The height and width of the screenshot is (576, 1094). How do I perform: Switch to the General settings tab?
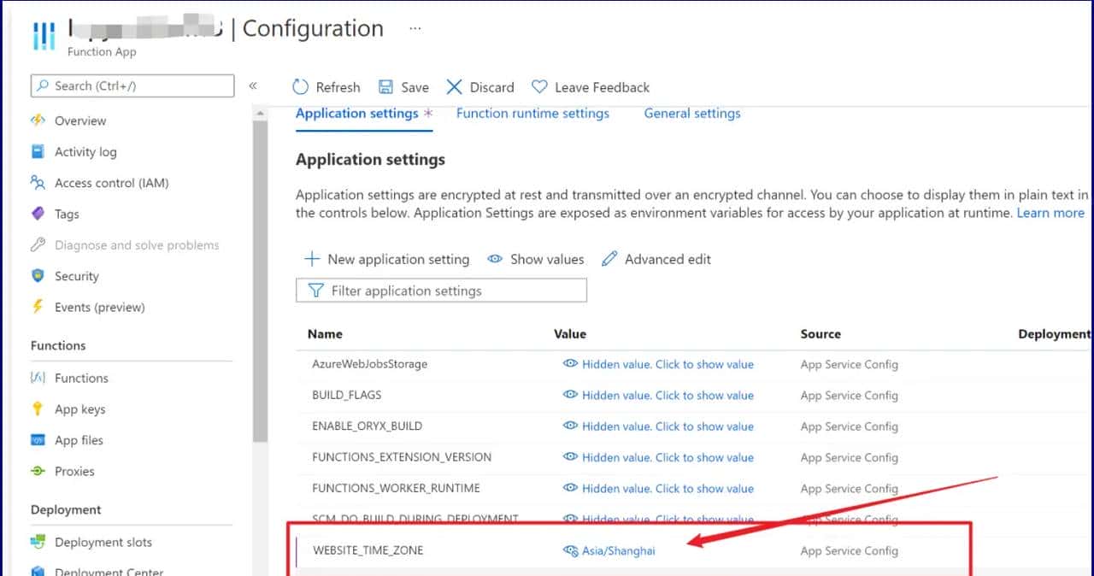[692, 113]
